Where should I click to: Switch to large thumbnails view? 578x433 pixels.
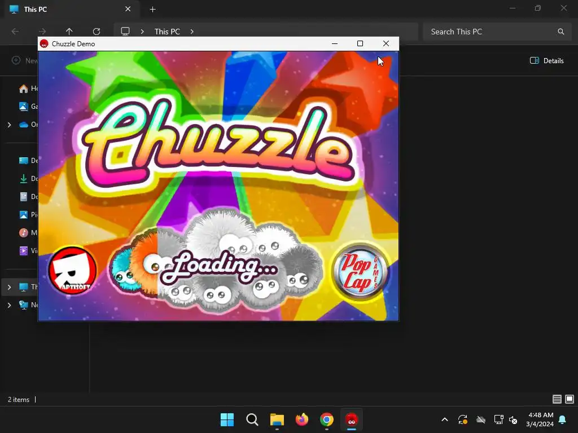(x=570, y=399)
